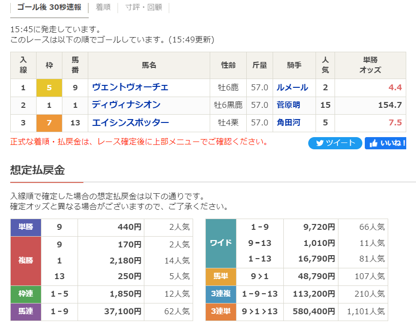Click the 3連単 payout label
This screenshot has height=323, width=416.
pyautogui.click(x=221, y=312)
